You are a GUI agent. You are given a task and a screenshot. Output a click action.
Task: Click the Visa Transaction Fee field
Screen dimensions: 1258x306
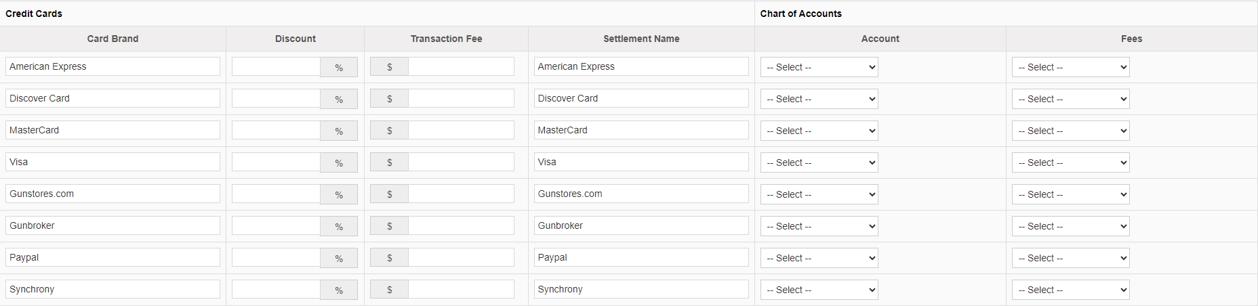pyautogui.click(x=461, y=162)
